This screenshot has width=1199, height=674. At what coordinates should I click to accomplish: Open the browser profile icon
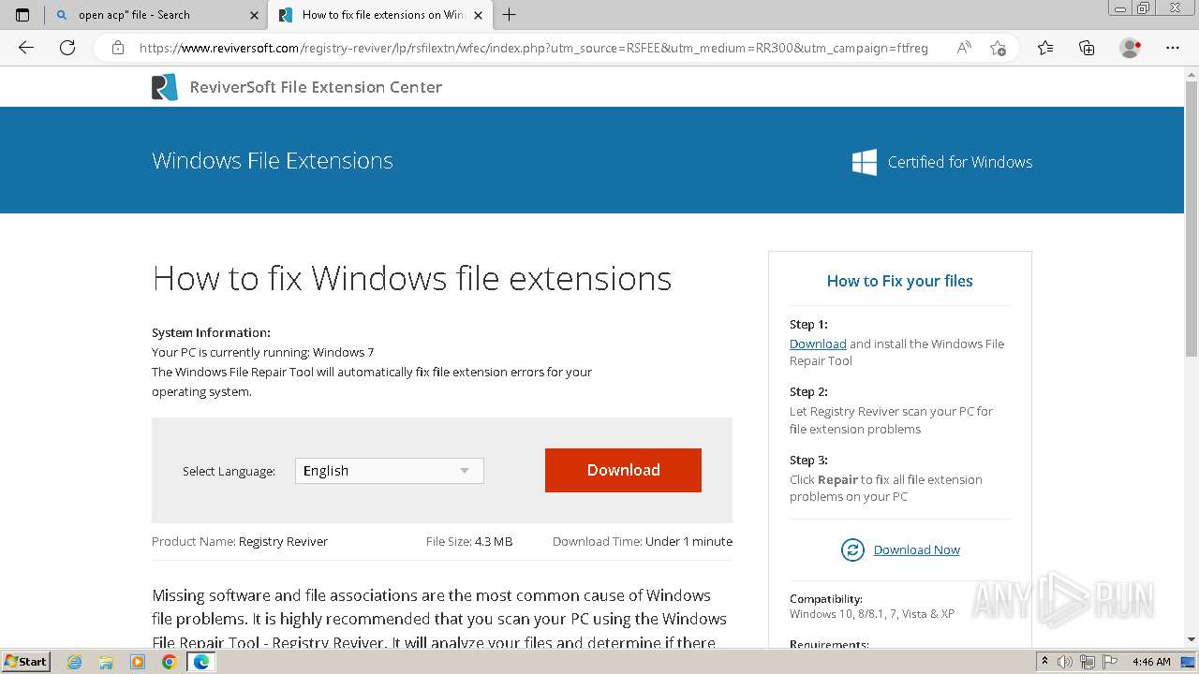[x=1130, y=48]
